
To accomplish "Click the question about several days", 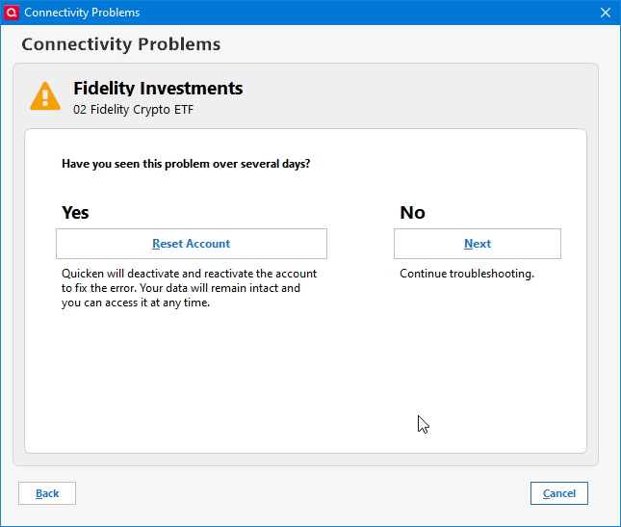I will (186, 164).
